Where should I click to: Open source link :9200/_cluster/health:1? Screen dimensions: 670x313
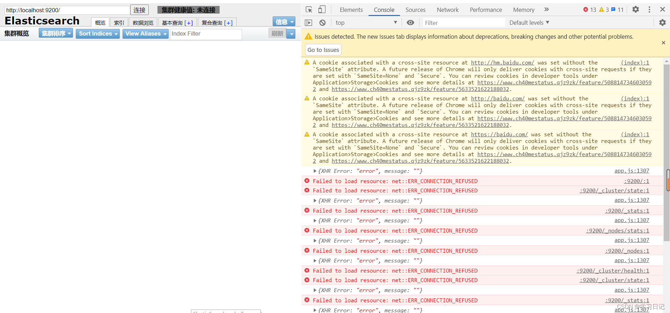coord(613,271)
